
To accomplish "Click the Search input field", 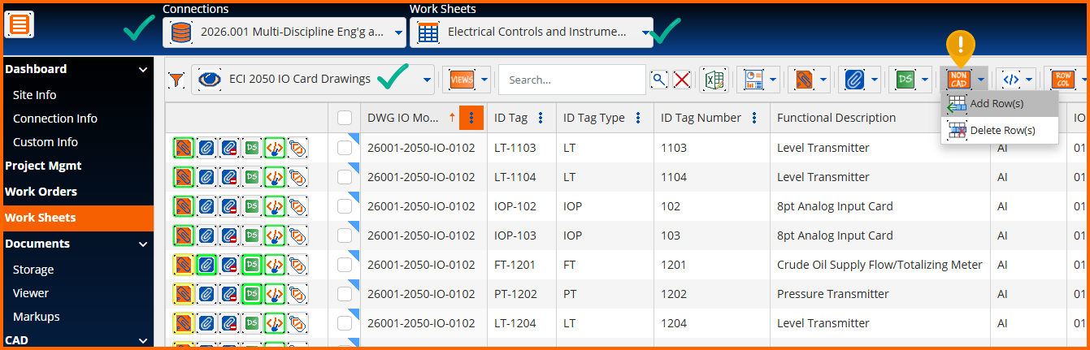I will (572, 80).
